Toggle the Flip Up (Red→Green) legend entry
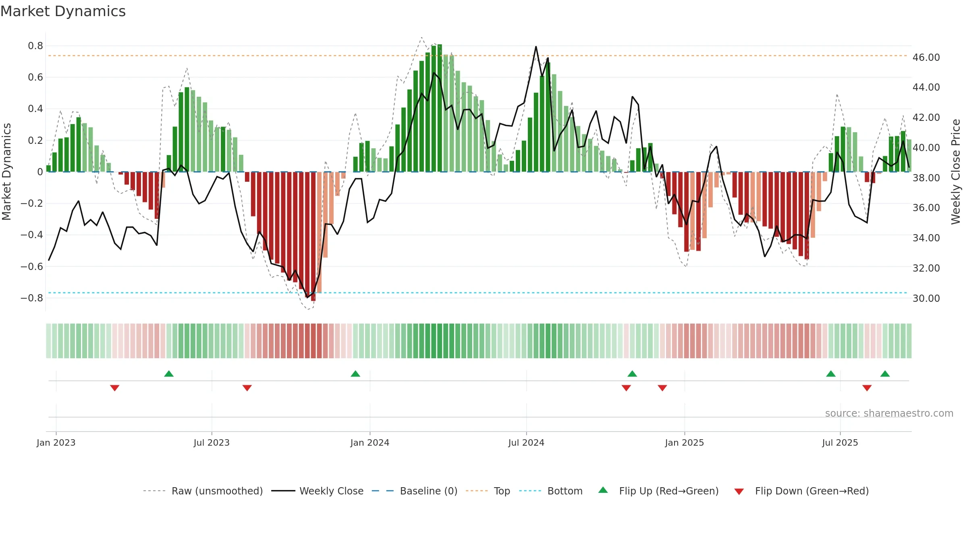The image size is (967, 544). 658,491
